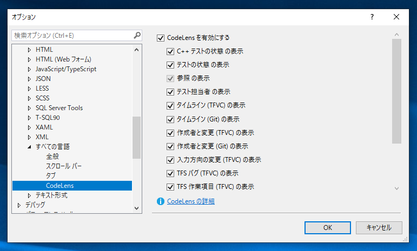Uncheck C++ テストの状態 の表示
The height and width of the screenshot is (251, 417).
(x=170, y=51)
